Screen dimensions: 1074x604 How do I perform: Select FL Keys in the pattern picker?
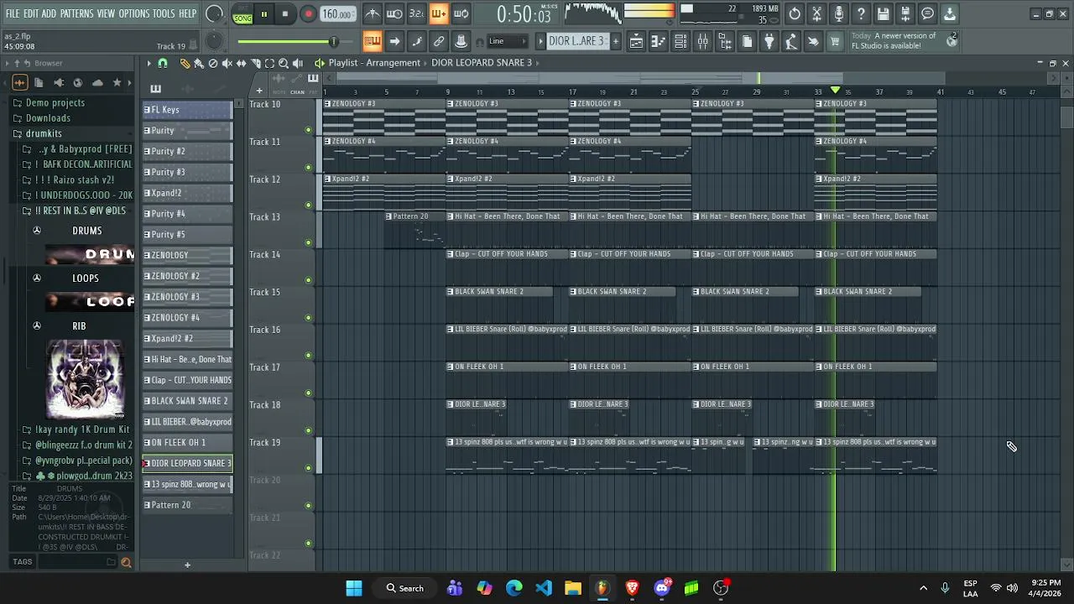point(187,110)
